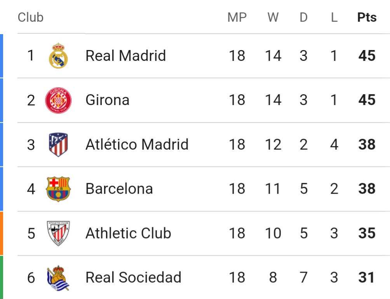Select the W column header
This screenshot has height=299, width=390.
pyautogui.click(x=273, y=17)
